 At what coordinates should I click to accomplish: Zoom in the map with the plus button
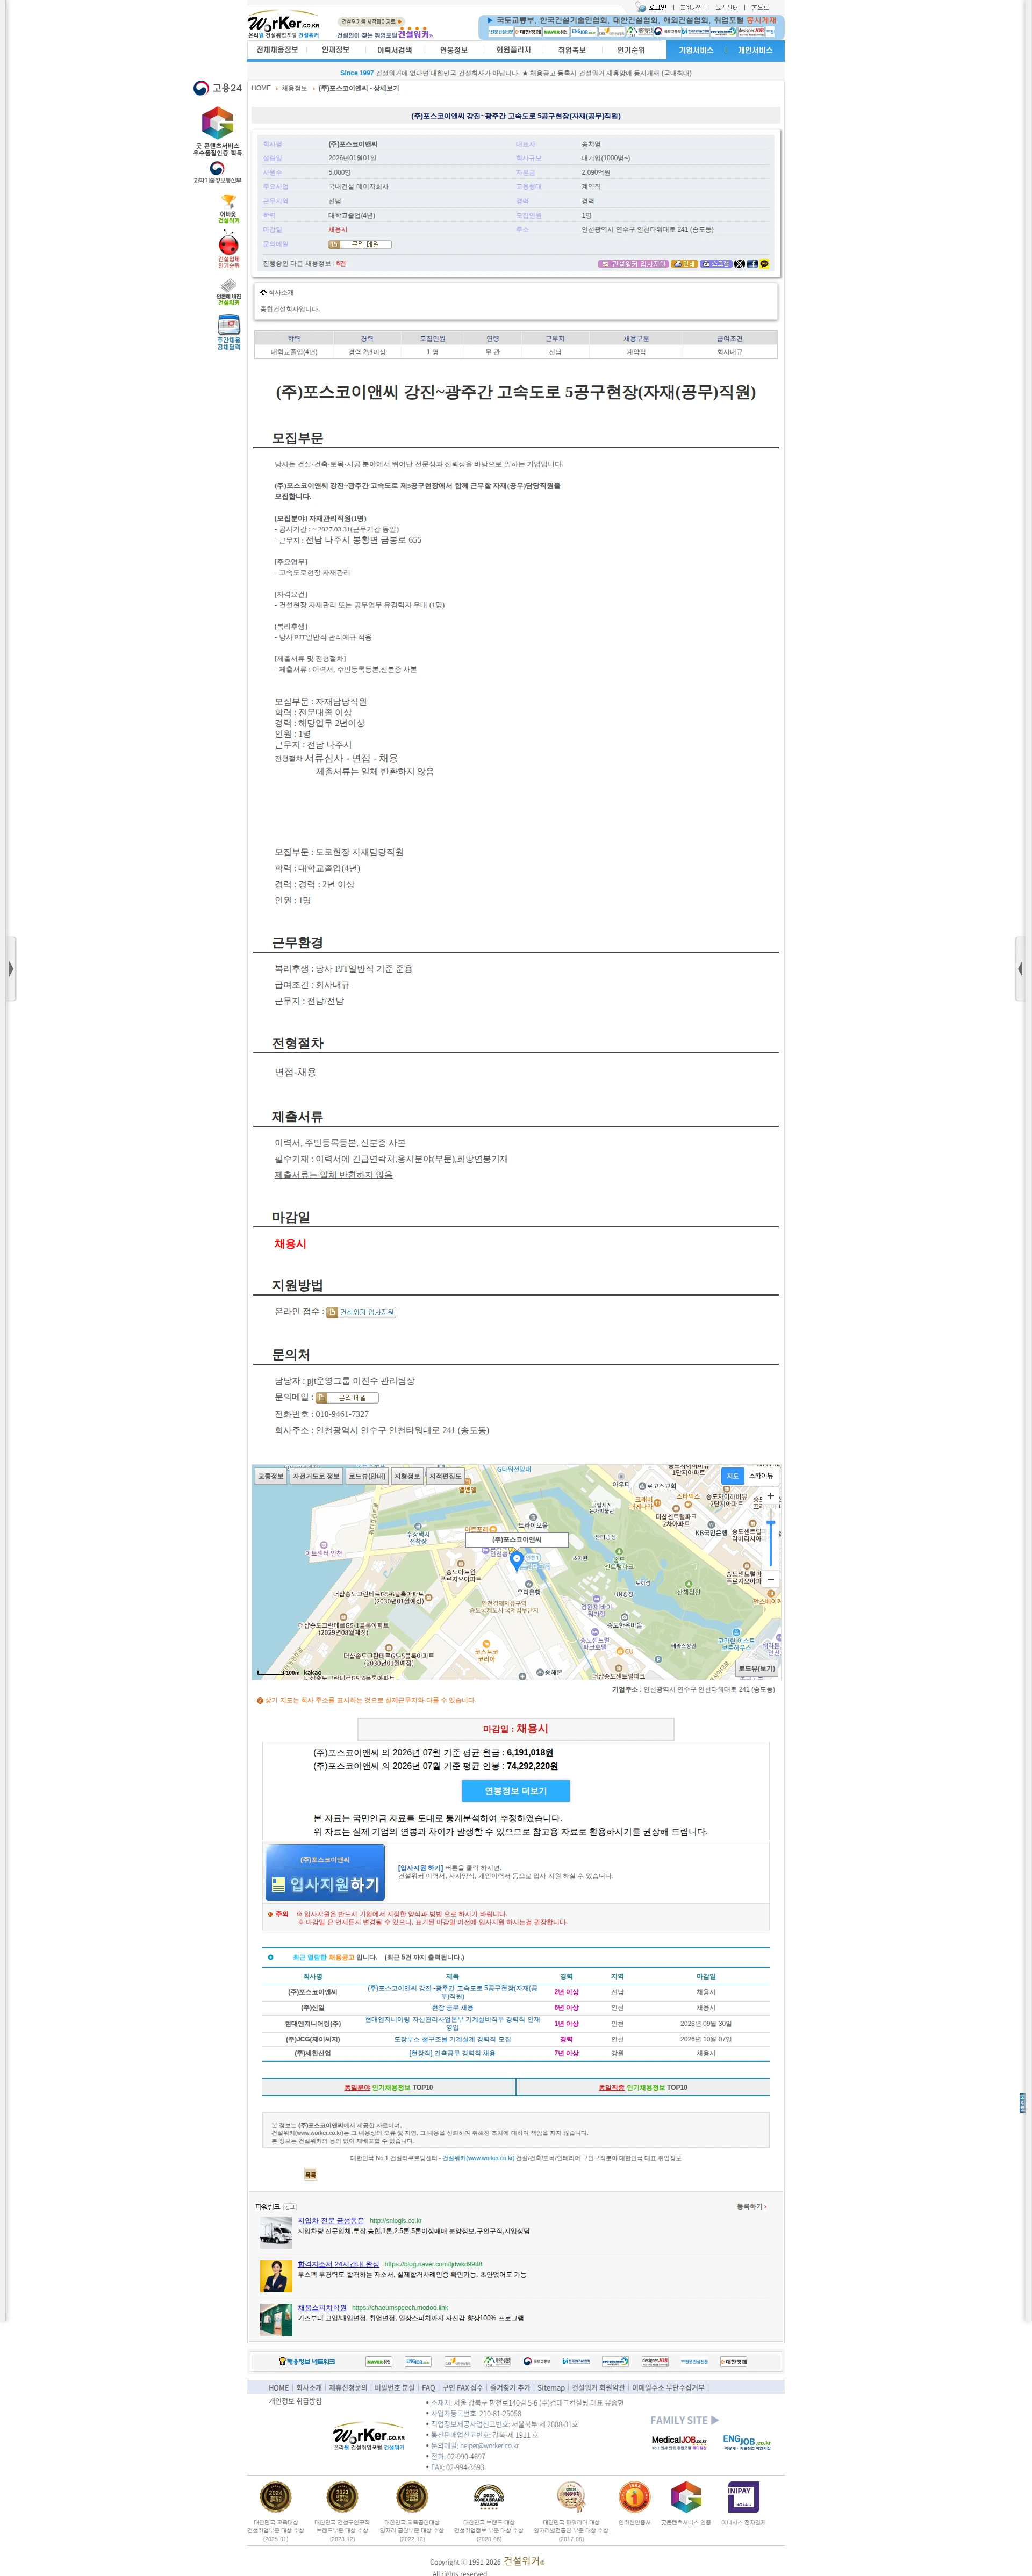click(770, 1496)
